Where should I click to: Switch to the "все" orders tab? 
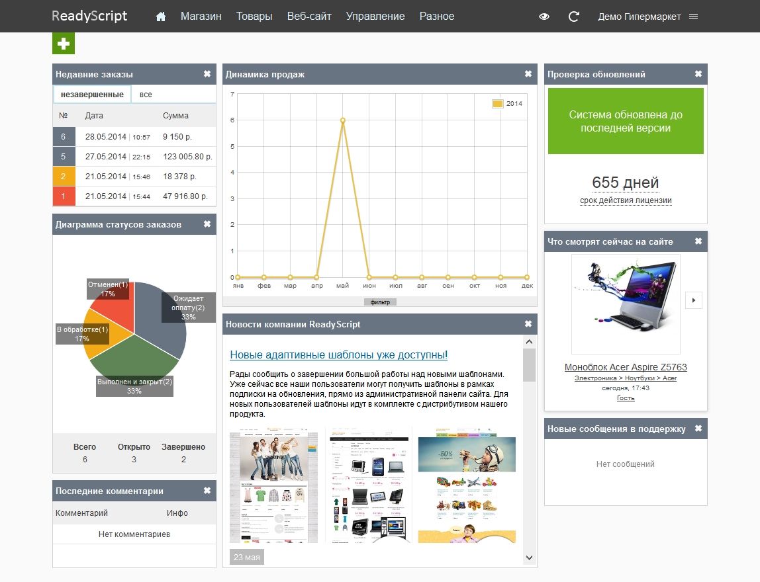click(146, 95)
